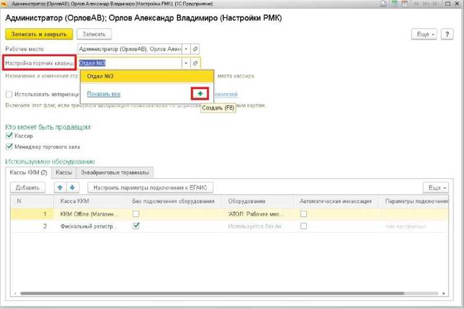
Task: Enable Автоматическая инкассация for Фискальный регистратор row
Action: [303, 226]
